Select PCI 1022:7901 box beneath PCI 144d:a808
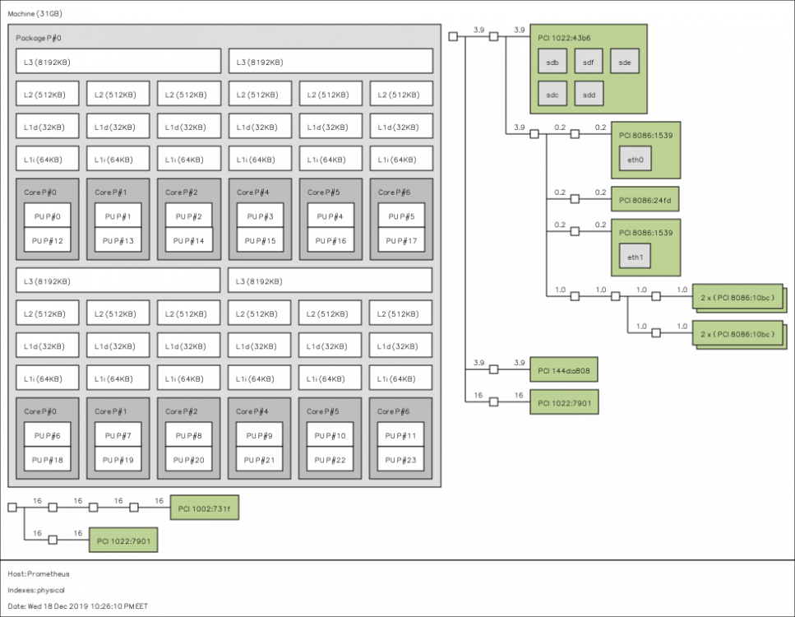Viewport: 795px width, 617px height. pyautogui.click(x=564, y=402)
